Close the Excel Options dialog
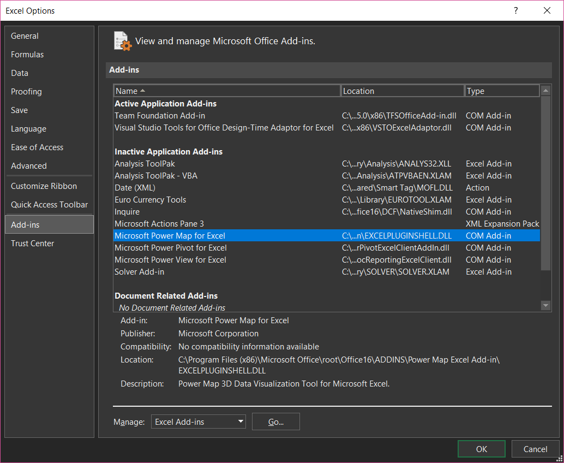 tap(547, 10)
